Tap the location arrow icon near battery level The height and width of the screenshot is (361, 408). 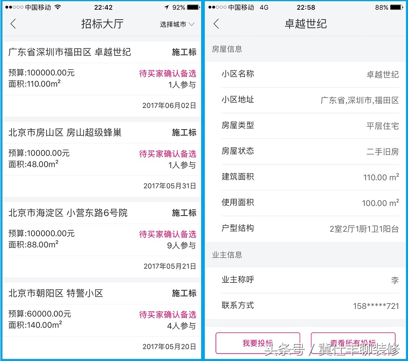point(166,7)
